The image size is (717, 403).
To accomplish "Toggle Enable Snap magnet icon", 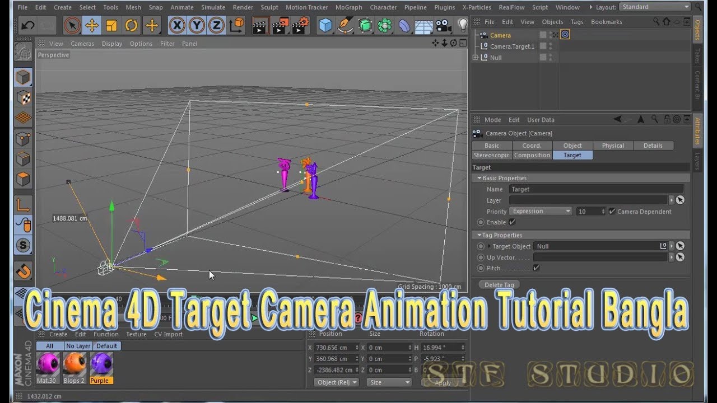I will (x=23, y=271).
